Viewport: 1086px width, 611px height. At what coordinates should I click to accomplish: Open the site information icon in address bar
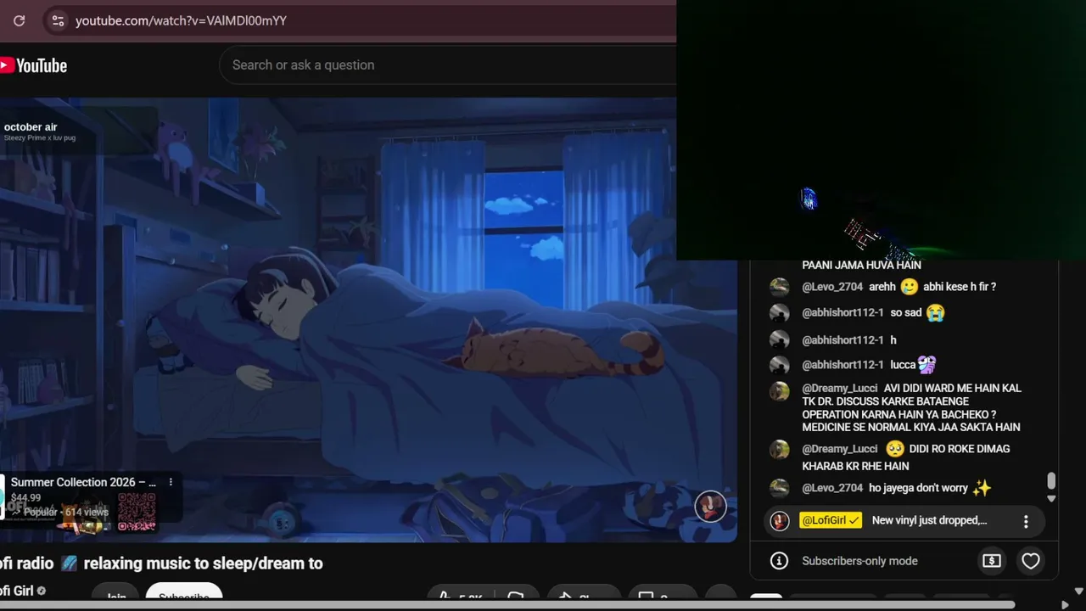58,20
